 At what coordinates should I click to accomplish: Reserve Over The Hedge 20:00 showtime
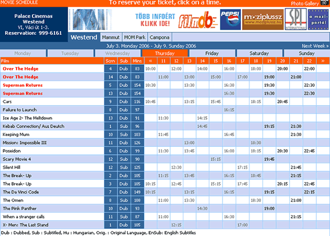click(283, 69)
